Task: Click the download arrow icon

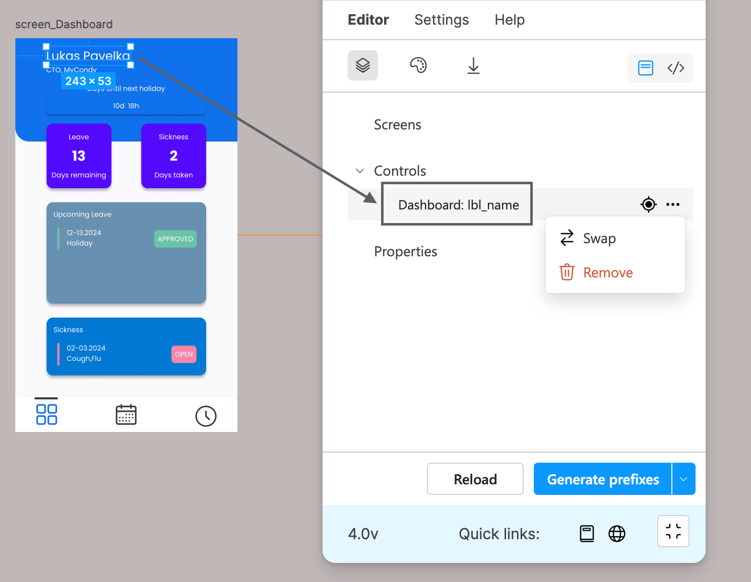Action: [473, 65]
